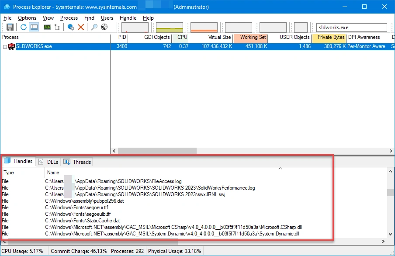This screenshot has height=256, width=395.
Task: Click the Handles tab icon
Action: point(7,161)
